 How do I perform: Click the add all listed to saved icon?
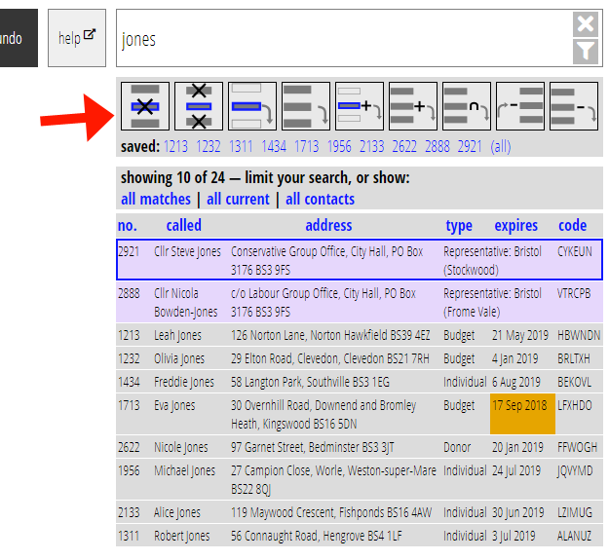tap(413, 106)
